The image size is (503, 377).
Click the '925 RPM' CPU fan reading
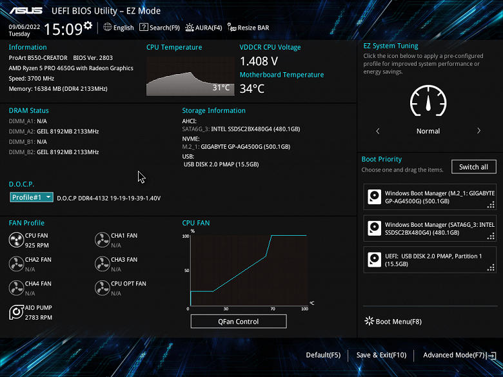(x=37, y=246)
